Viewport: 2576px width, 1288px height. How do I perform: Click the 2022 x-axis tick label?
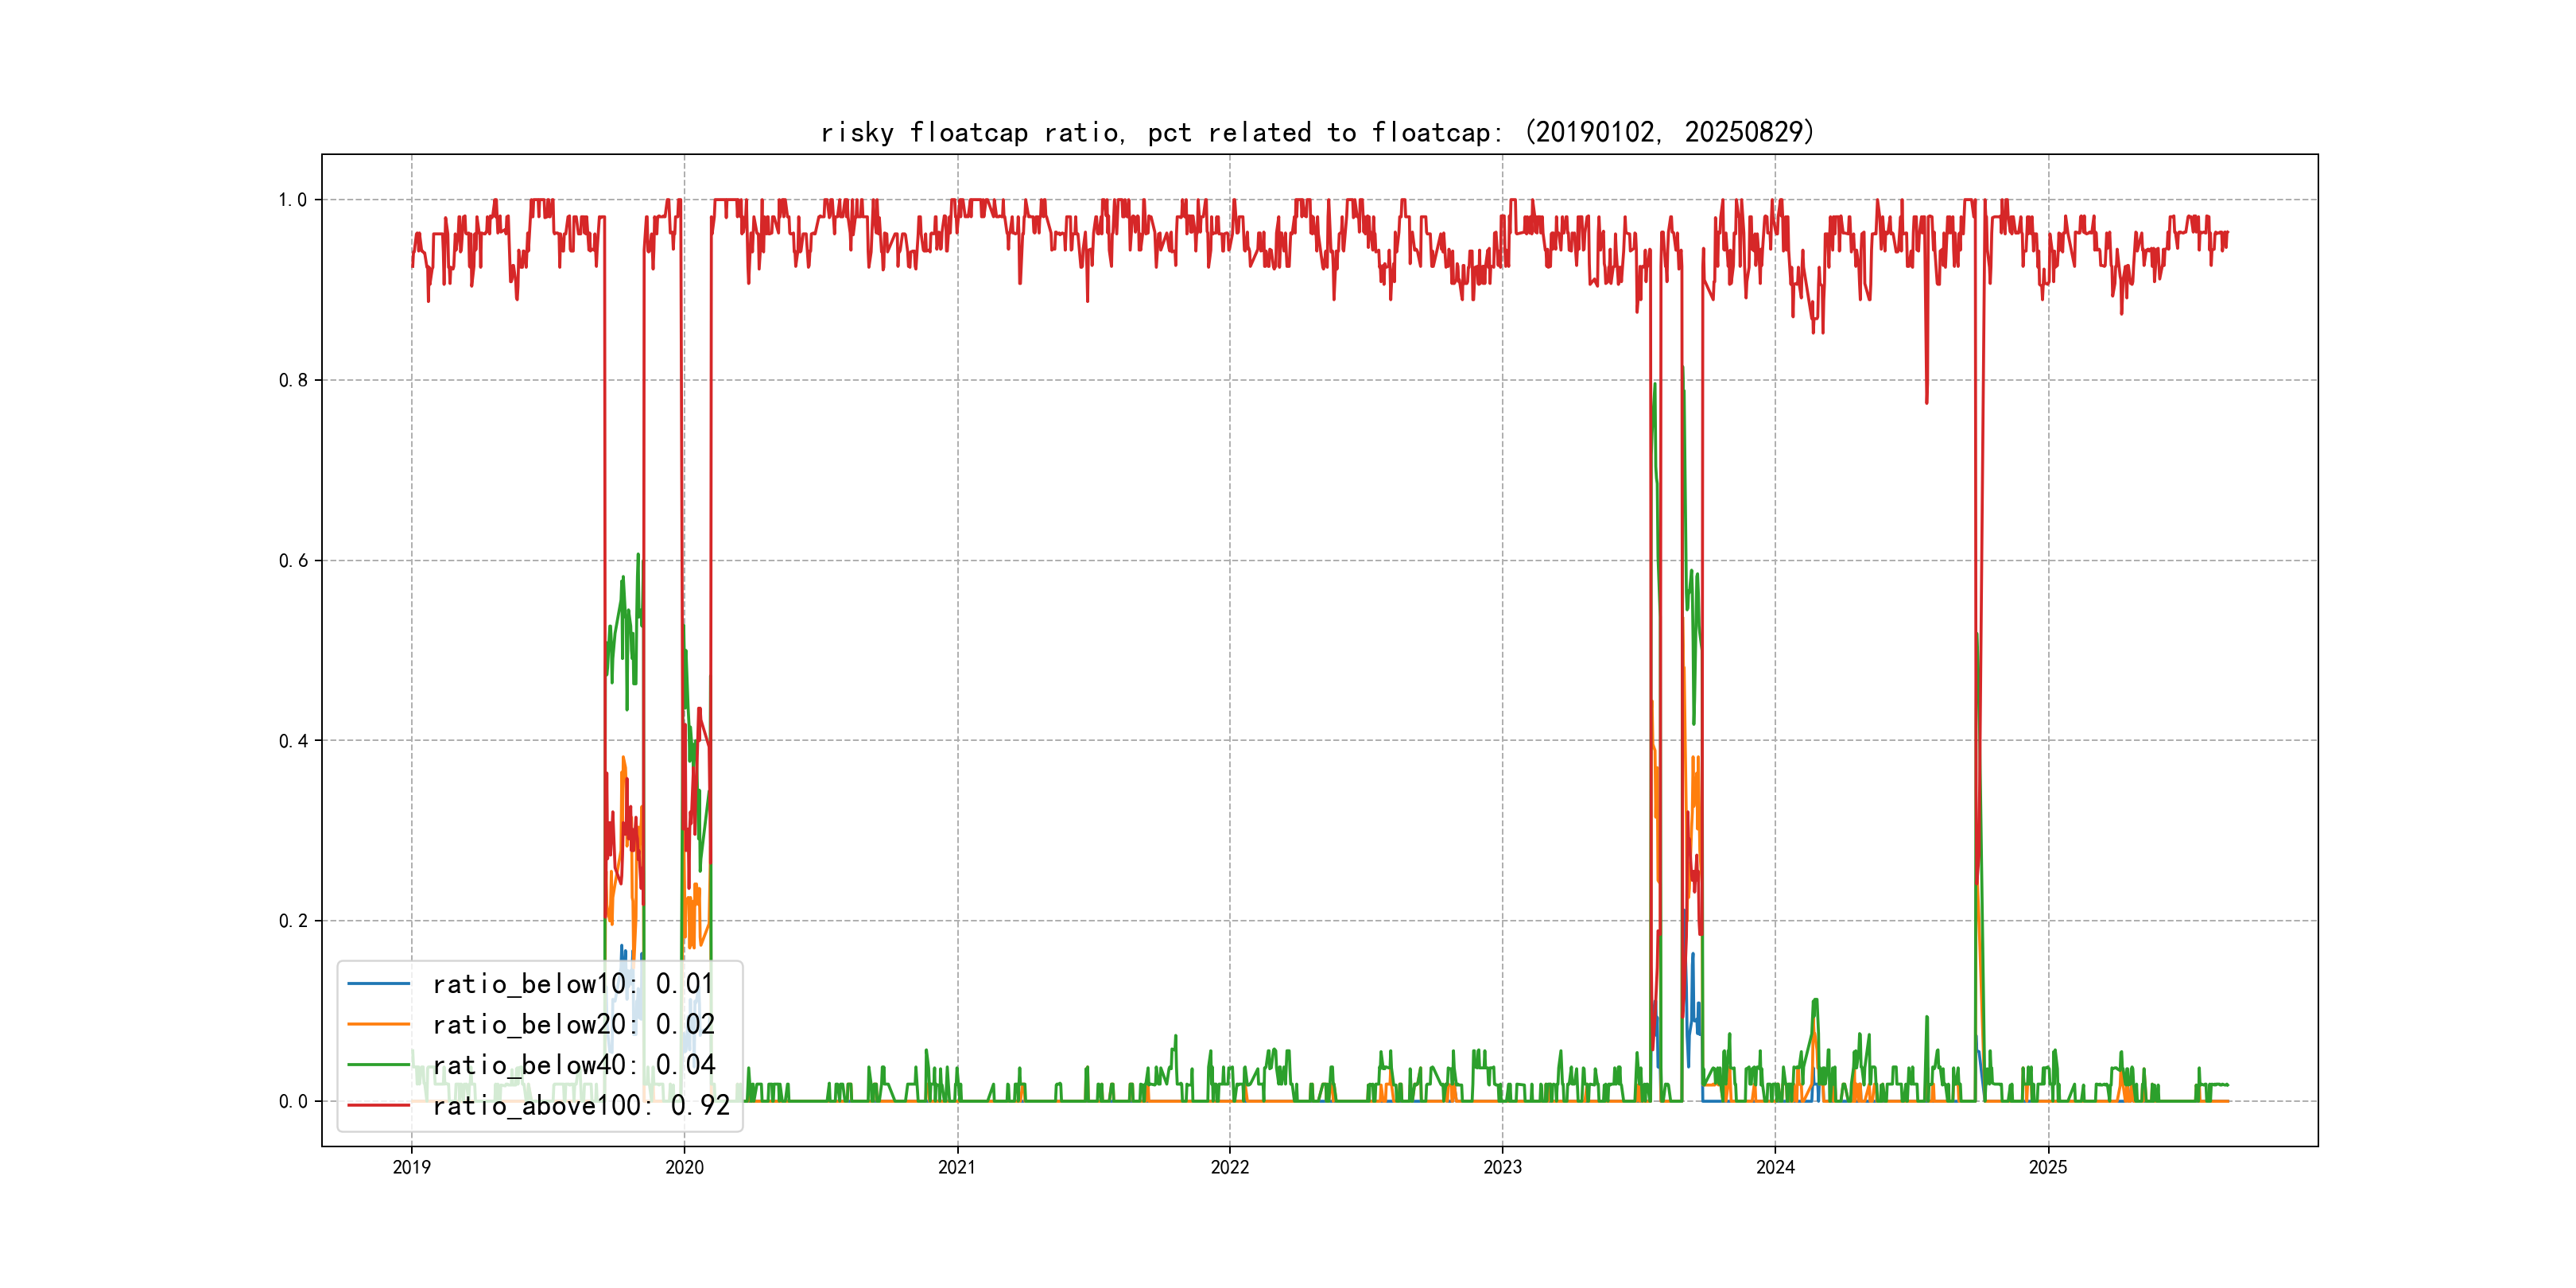click(1230, 1167)
